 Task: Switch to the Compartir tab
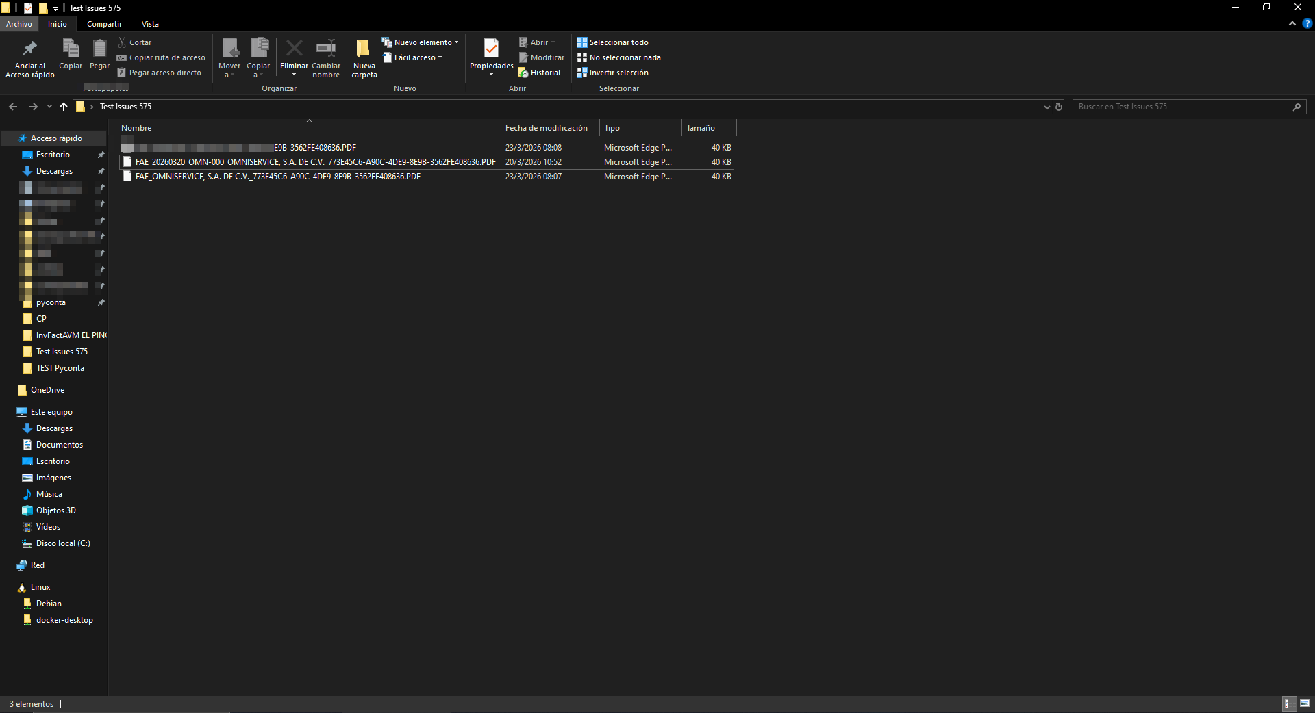(104, 24)
